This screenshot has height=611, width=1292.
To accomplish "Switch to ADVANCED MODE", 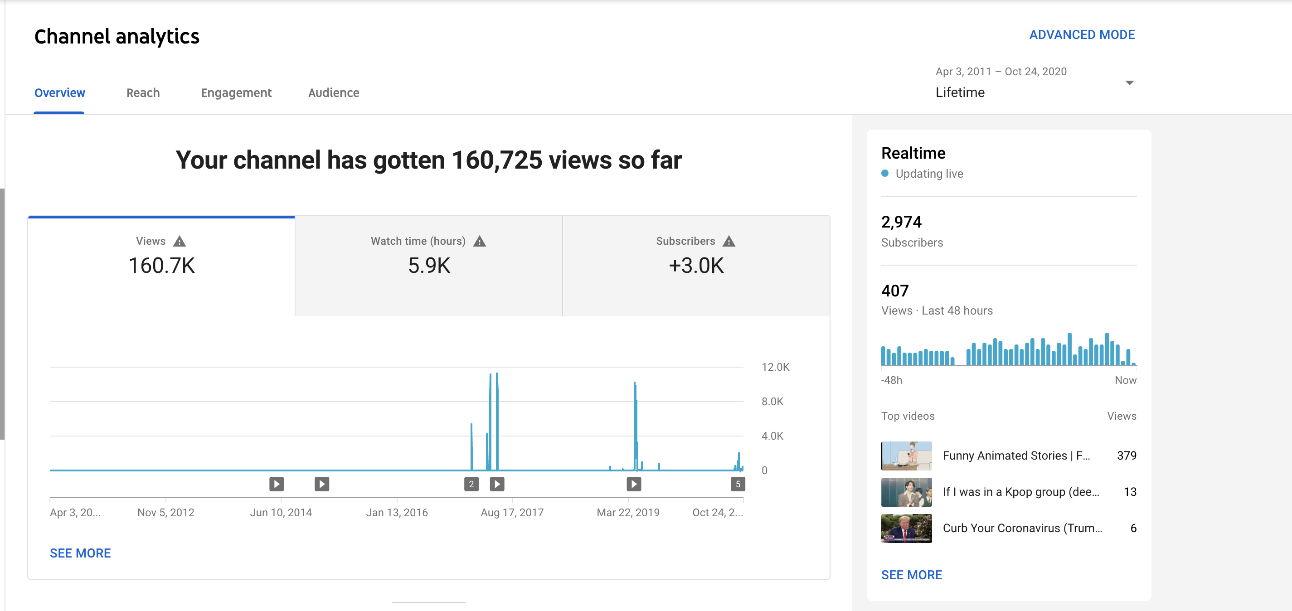I will [1081, 34].
